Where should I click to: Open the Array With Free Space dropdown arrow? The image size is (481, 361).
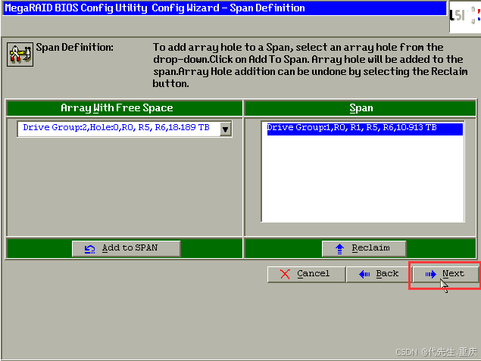226,129
